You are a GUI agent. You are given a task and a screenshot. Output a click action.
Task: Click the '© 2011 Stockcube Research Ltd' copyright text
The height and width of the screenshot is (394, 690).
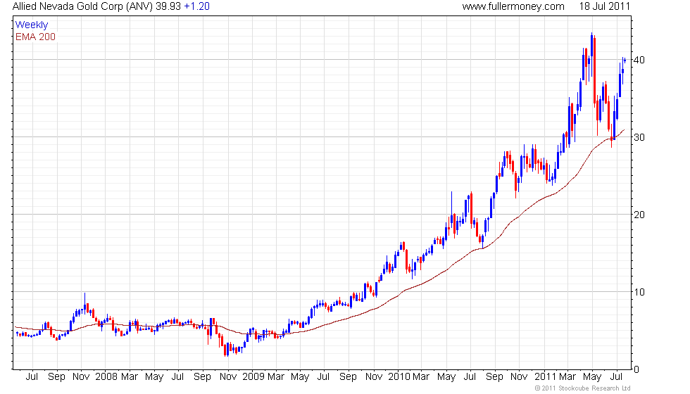[x=583, y=388]
